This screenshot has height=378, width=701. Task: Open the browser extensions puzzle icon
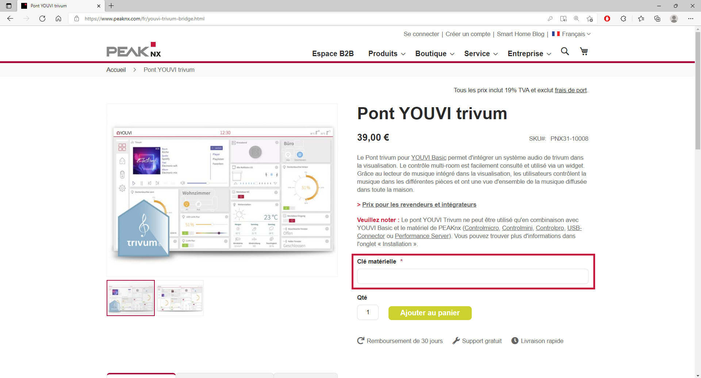click(x=623, y=19)
